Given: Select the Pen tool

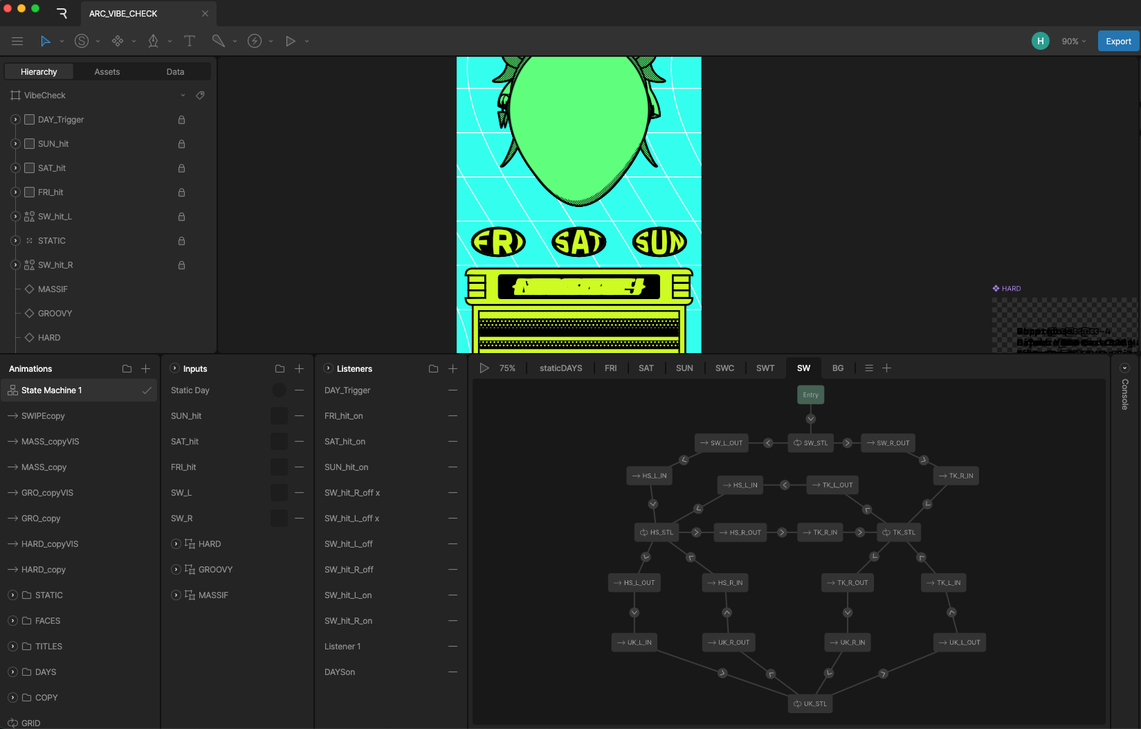Looking at the screenshot, I should tap(154, 42).
